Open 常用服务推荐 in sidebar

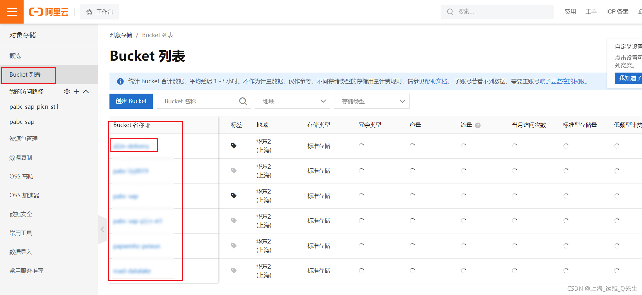click(26, 271)
